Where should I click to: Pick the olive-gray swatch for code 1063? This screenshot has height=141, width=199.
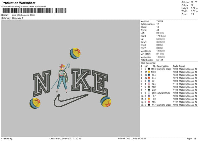tap(149, 87)
